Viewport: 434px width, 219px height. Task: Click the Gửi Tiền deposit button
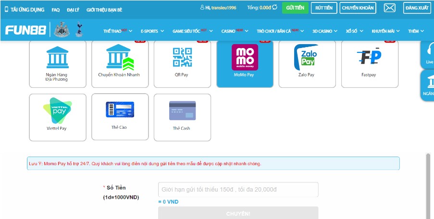coord(295,8)
